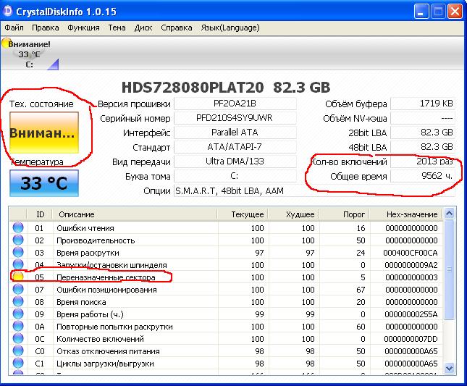Click the CrystalDiskInfo title bar app icon
The height and width of the screenshot is (386, 467).
7,11
